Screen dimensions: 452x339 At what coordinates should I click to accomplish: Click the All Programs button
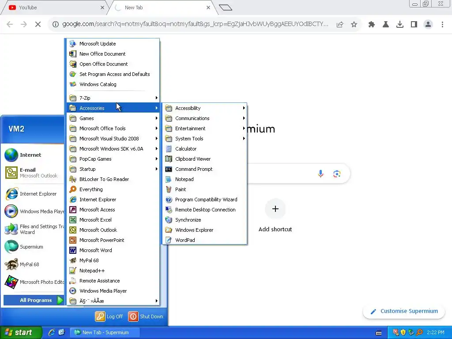point(34,300)
